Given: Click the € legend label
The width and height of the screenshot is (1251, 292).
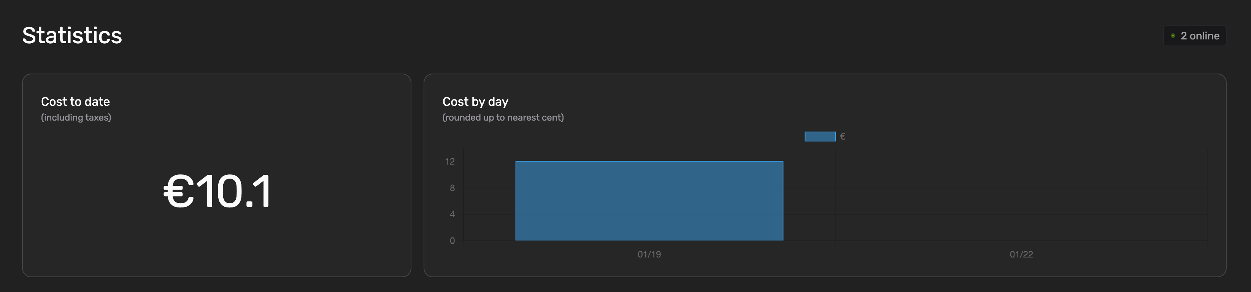Looking at the screenshot, I should tap(843, 137).
